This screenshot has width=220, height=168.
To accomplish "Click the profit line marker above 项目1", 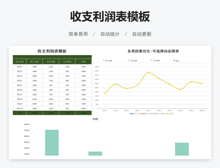I will pyautogui.click(x=105, y=93).
